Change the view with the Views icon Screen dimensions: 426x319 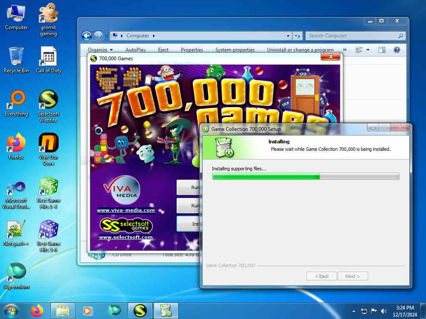pyautogui.click(x=359, y=50)
